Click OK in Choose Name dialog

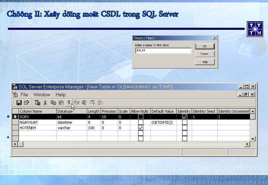tap(205, 46)
